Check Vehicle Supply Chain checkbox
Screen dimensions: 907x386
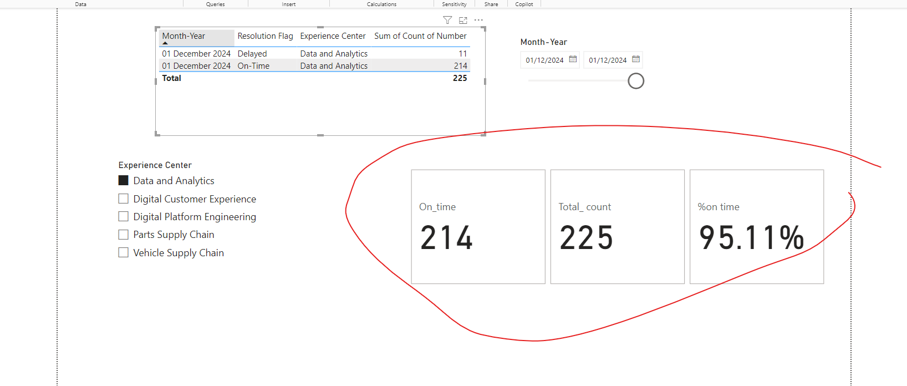(x=124, y=252)
